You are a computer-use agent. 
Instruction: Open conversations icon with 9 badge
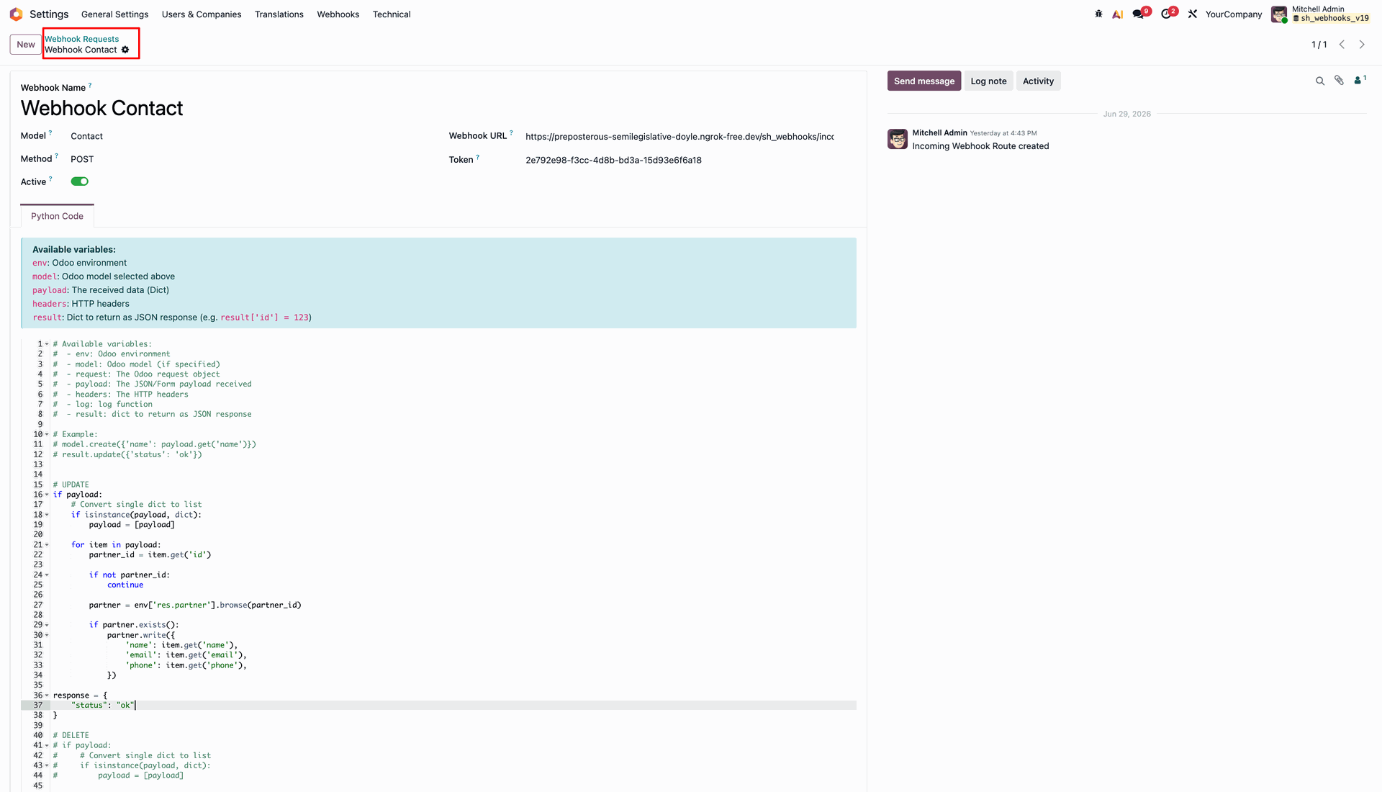pyautogui.click(x=1140, y=14)
